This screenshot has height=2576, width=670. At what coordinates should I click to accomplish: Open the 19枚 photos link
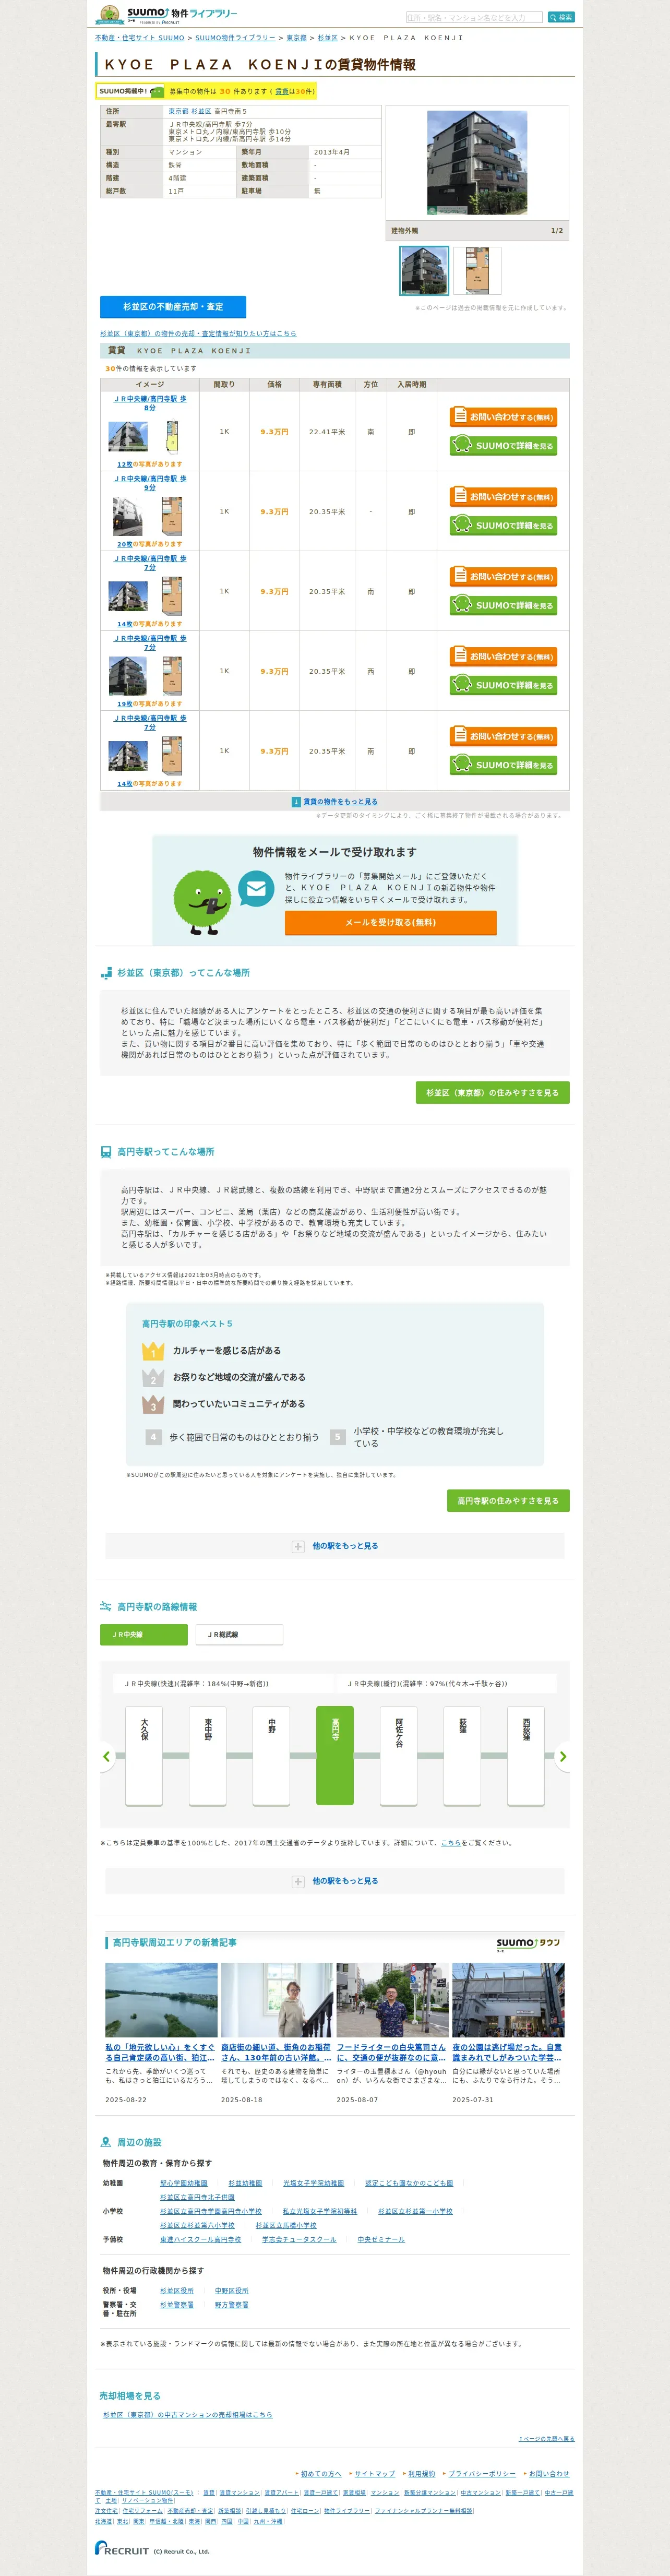pyautogui.click(x=124, y=704)
